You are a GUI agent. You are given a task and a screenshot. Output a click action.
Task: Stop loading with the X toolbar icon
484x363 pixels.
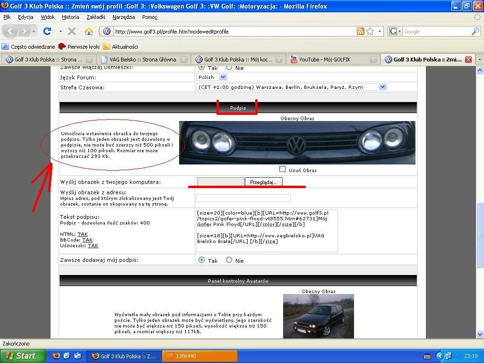pos(72,31)
